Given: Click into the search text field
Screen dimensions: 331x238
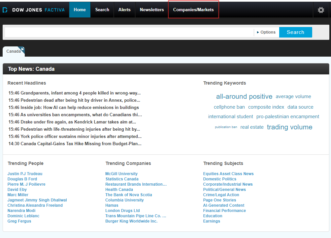Looking at the screenshot, I should (x=129, y=32).
